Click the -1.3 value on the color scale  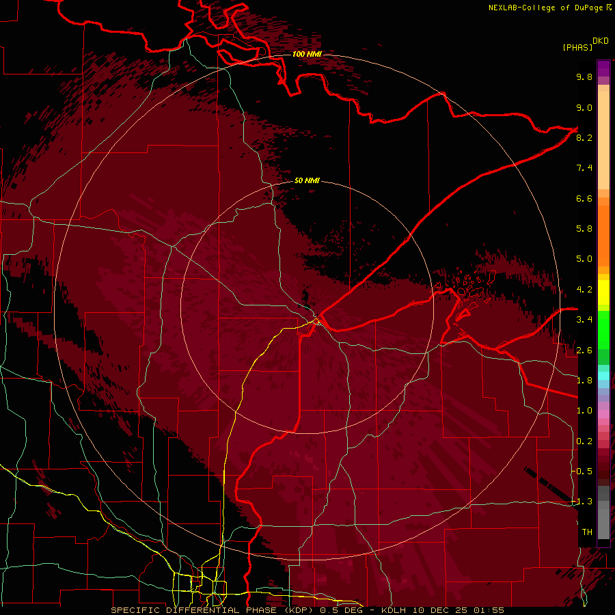(582, 502)
